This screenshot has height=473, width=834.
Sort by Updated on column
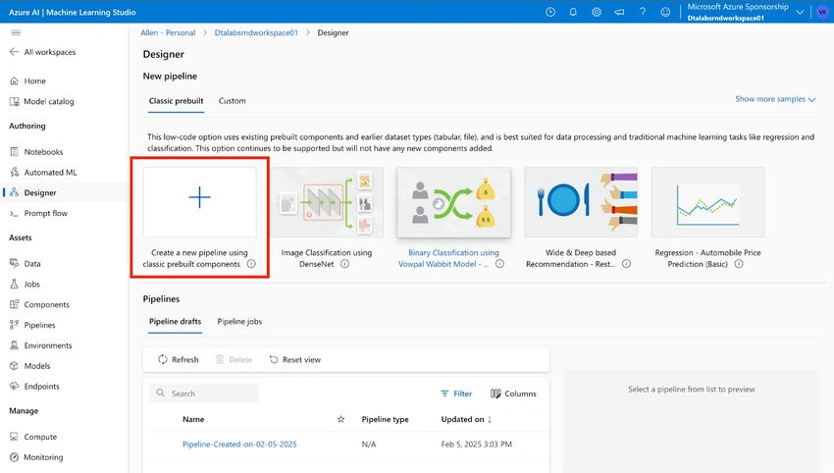[466, 419]
